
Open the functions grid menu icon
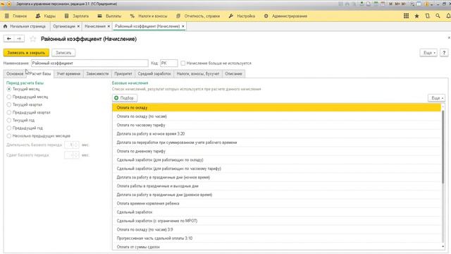coord(406,16)
